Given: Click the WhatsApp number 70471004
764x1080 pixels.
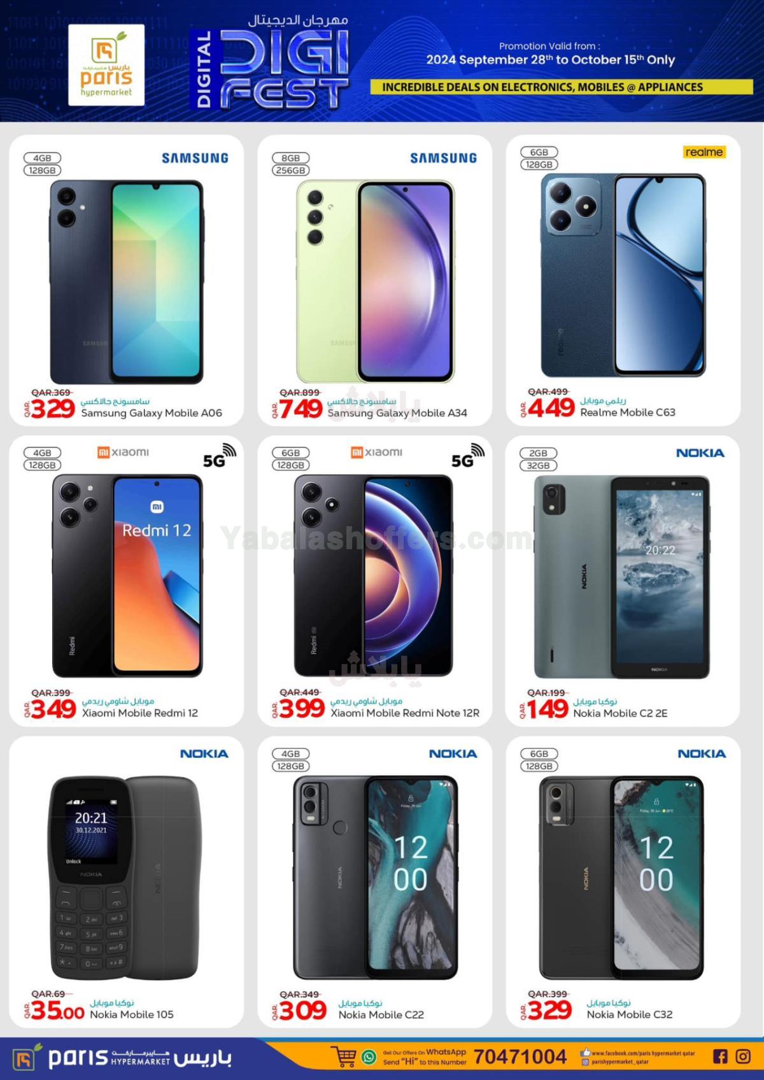Looking at the screenshot, I should (521, 1057).
